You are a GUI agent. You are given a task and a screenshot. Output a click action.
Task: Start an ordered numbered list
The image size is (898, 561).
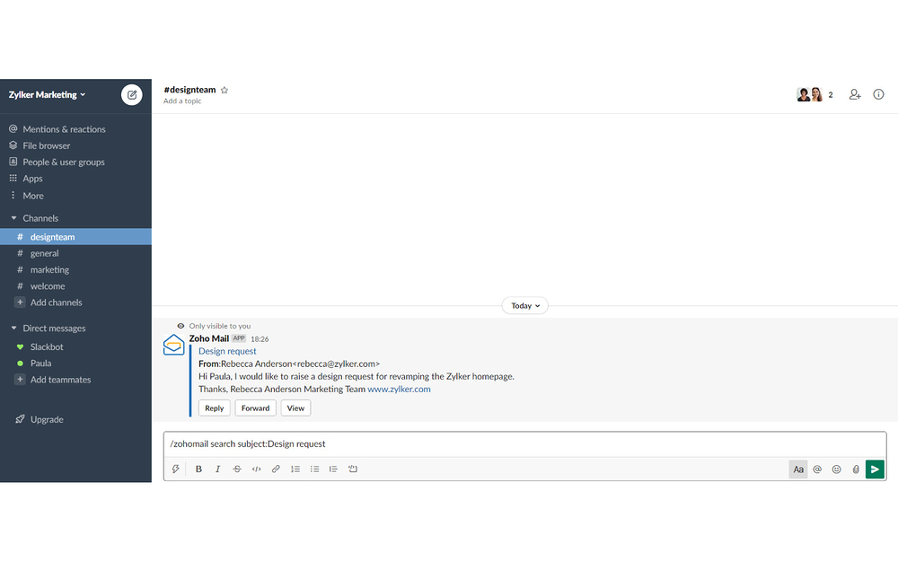point(295,469)
